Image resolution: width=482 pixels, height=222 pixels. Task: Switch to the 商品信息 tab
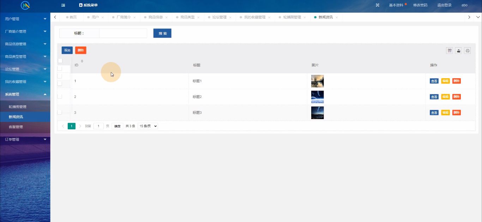coord(156,17)
